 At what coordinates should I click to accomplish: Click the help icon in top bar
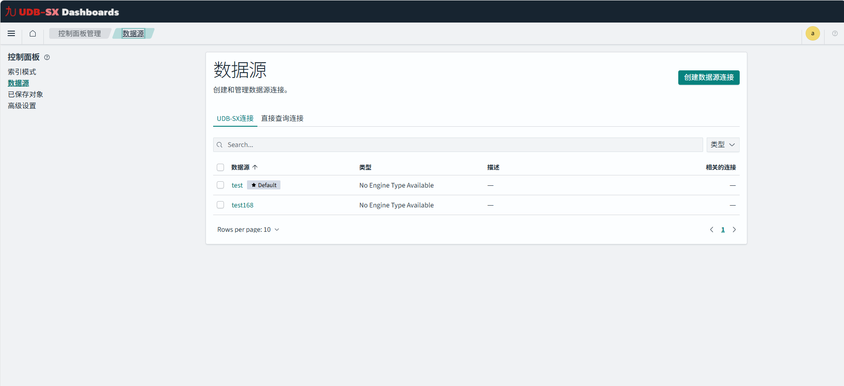[x=835, y=33]
